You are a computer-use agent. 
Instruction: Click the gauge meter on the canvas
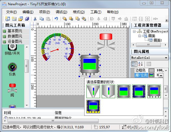(x=58, y=47)
